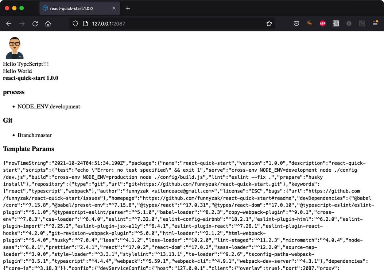The width and height of the screenshot is (384, 270).
Task: Reload the page with the refresh icon
Action: [35, 23]
